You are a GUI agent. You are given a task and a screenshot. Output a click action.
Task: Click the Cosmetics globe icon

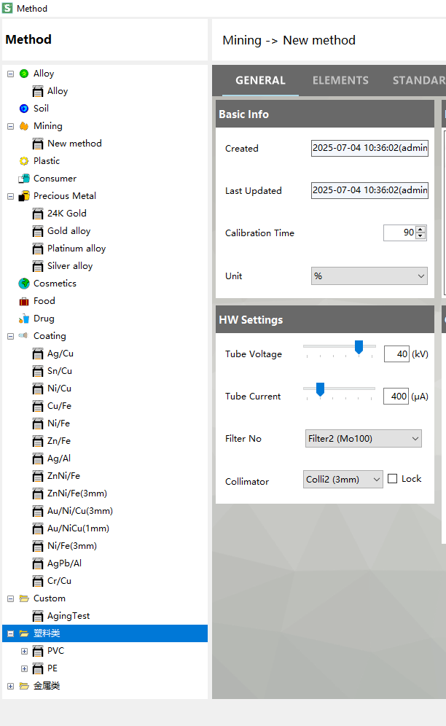coord(24,284)
